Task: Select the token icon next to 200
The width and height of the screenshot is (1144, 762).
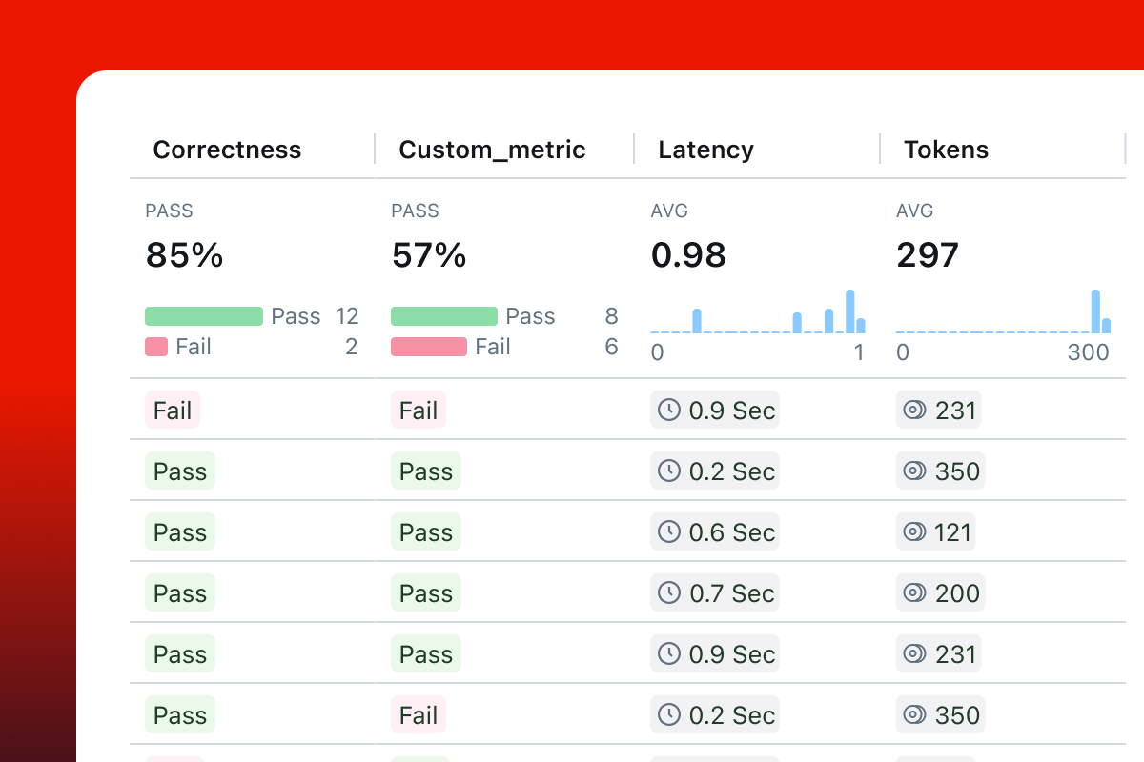Action: click(915, 593)
